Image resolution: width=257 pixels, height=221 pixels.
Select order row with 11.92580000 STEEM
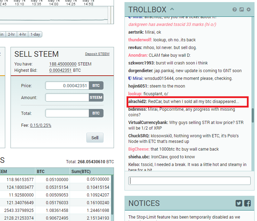tap(55, 195)
